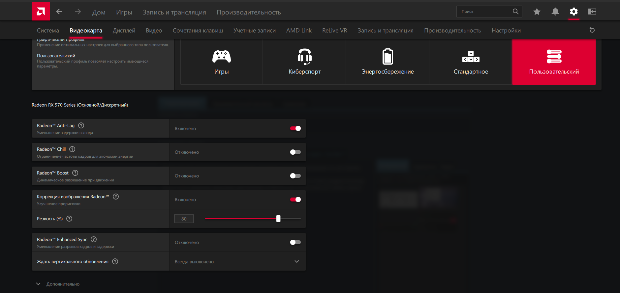Open the Настройки tab

tap(506, 30)
